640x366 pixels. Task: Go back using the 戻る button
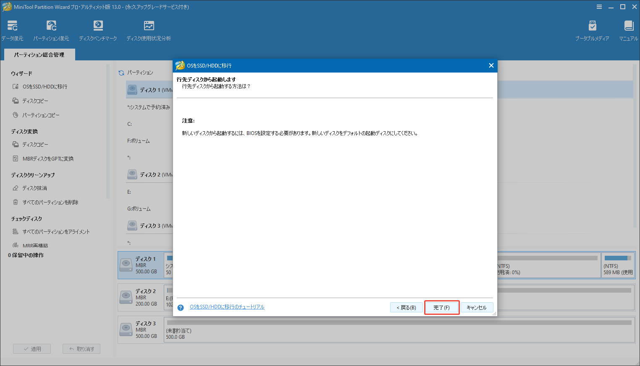(406, 307)
